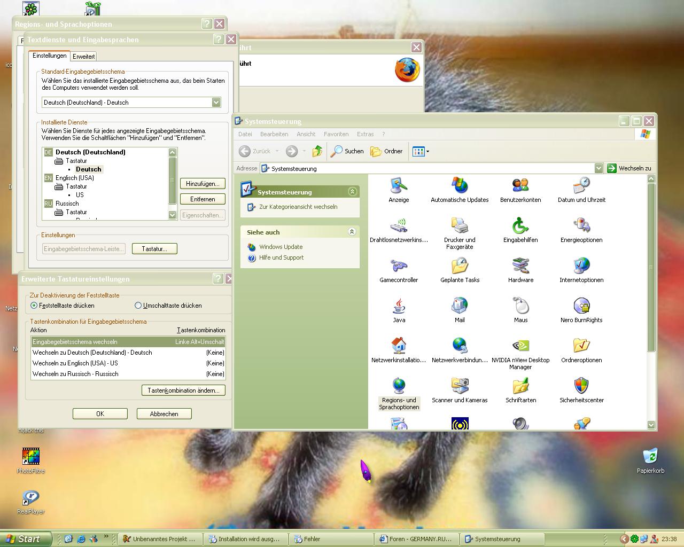This screenshot has width=684, height=547.
Task: Open Automatische Updates icon
Action: click(x=460, y=186)
